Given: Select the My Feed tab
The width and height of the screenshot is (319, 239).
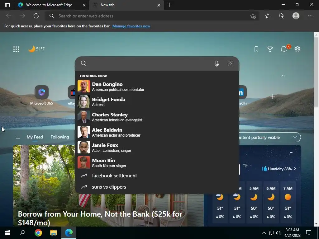Looking at the screenshot, I should (x=35, y=137).
